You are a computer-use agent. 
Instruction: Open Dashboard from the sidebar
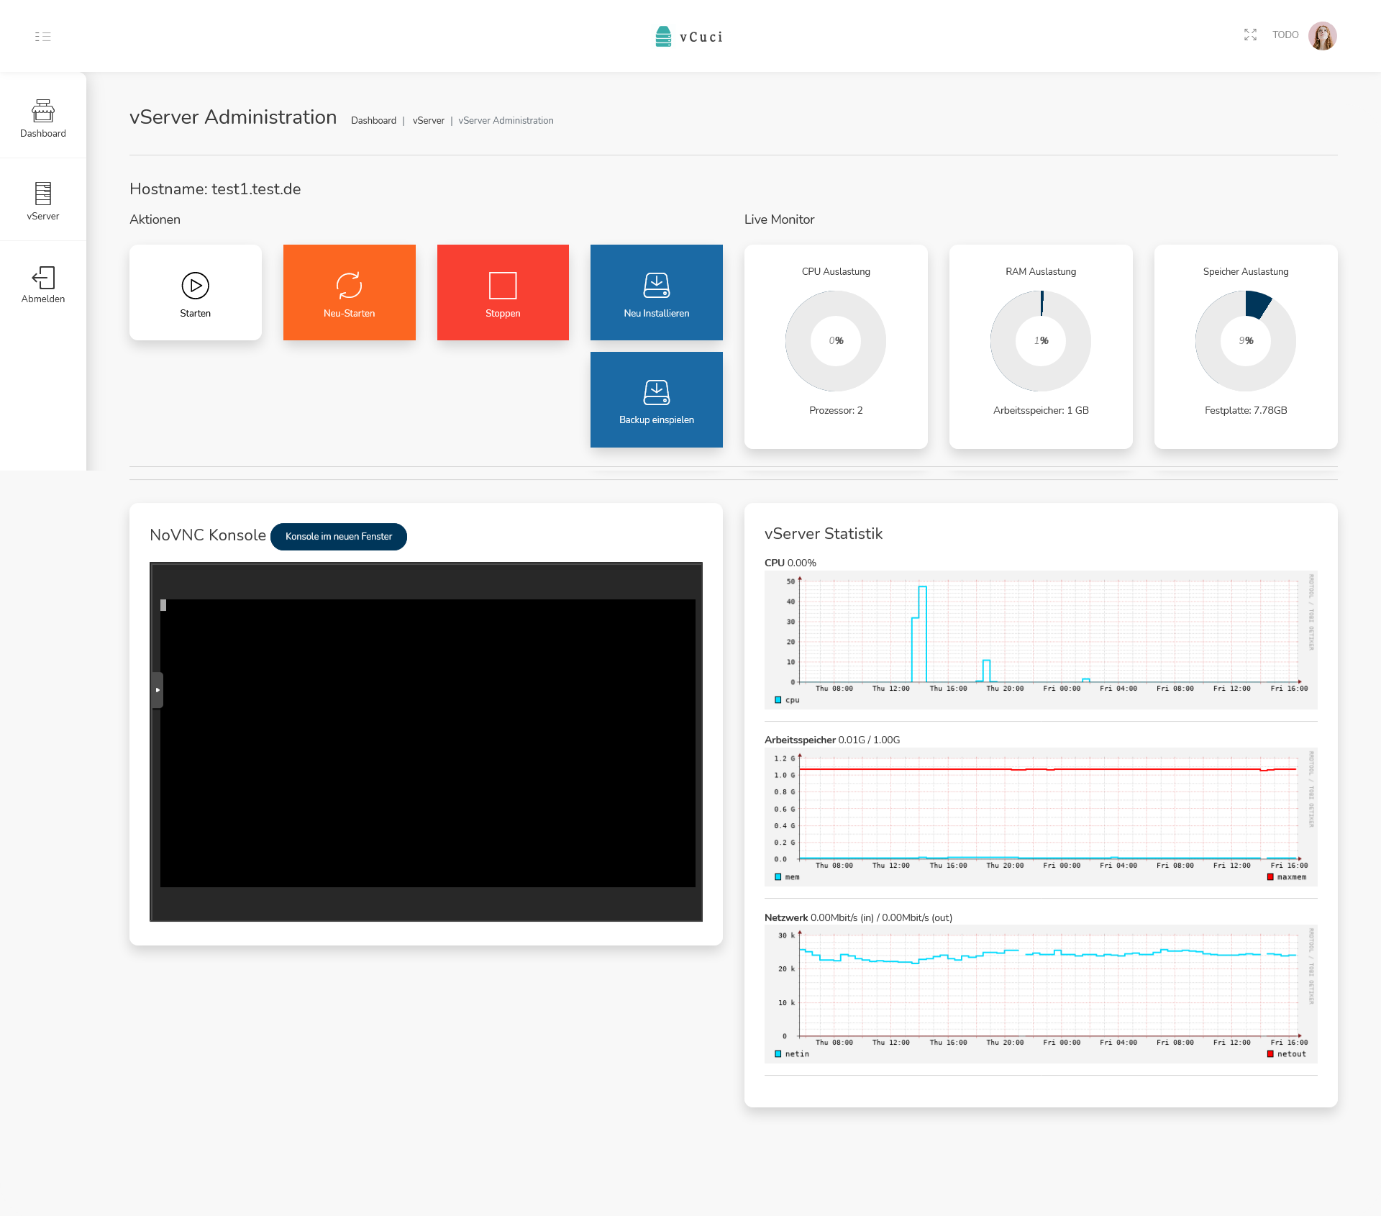(43, 119)
